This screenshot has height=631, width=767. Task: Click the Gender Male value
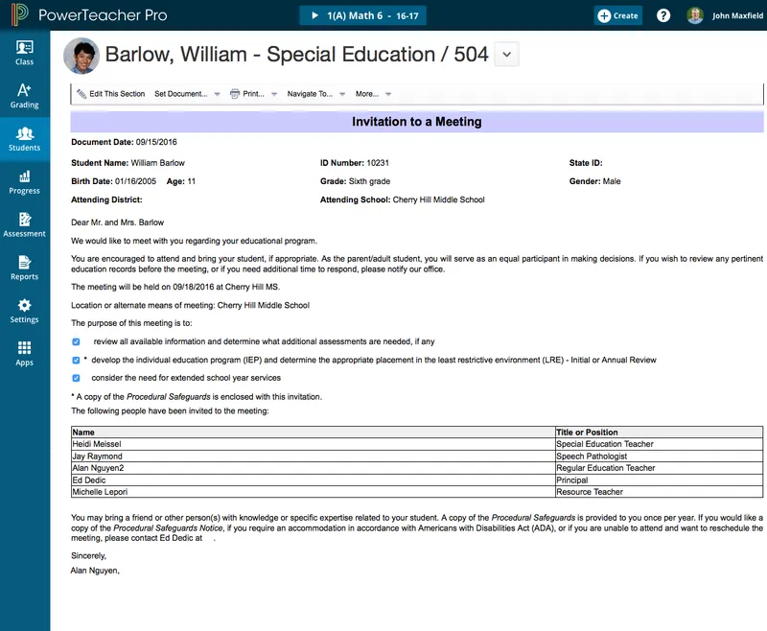click(x=612, y=181)
